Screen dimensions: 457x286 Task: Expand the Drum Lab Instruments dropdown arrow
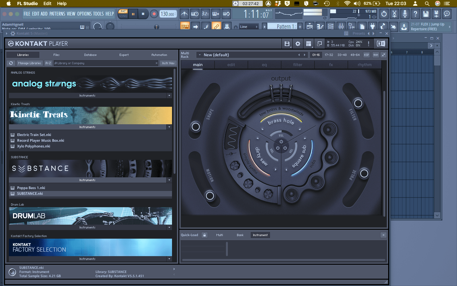pyautogui.click(x=169, y=228)
